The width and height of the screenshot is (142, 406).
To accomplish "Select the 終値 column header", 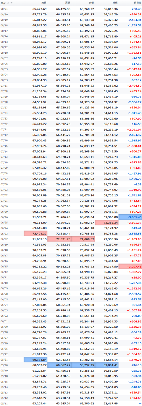I will 115,3.
